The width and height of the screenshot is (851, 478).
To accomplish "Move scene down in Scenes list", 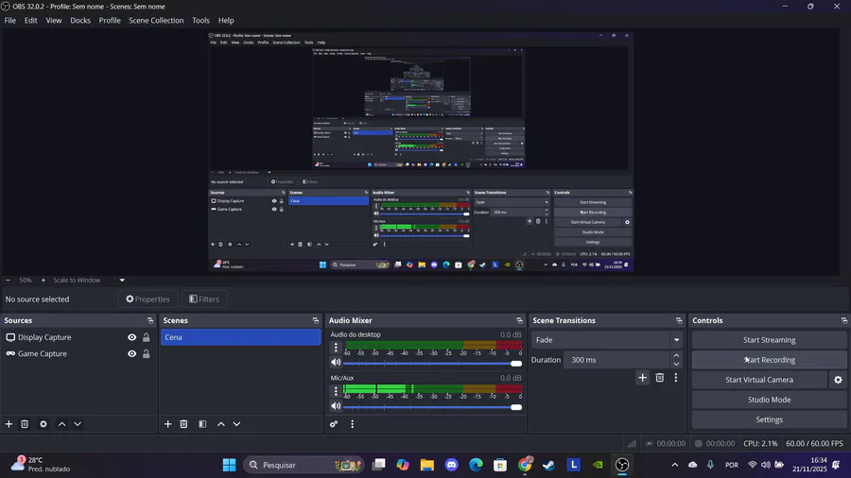I will [x=236, y=424].
